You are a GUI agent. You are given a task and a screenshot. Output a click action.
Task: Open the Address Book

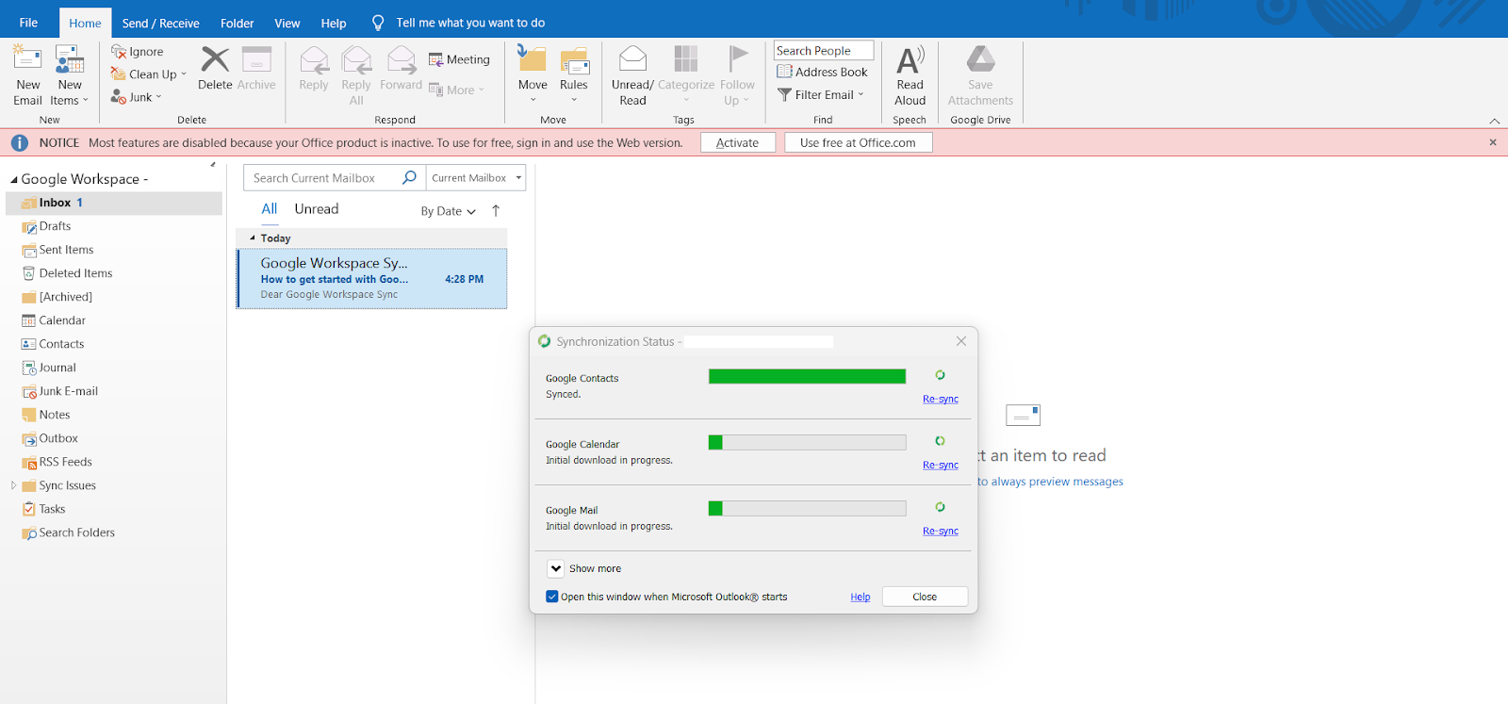(x=822, y=72)
